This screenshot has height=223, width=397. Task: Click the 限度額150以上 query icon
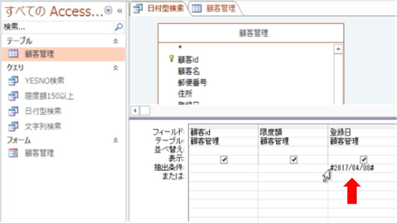[x=13, y=96]
